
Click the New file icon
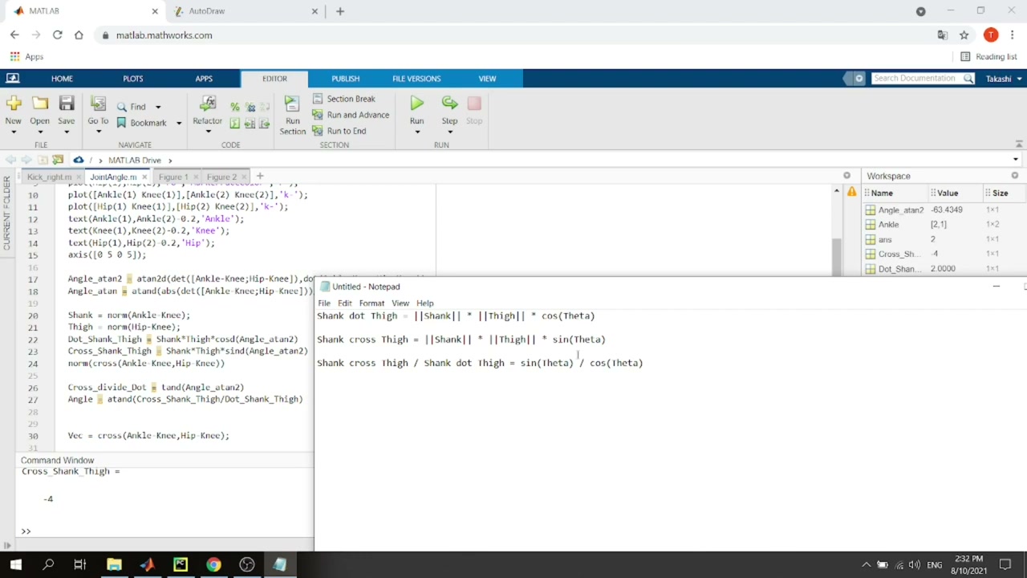[x=14, y=104]
